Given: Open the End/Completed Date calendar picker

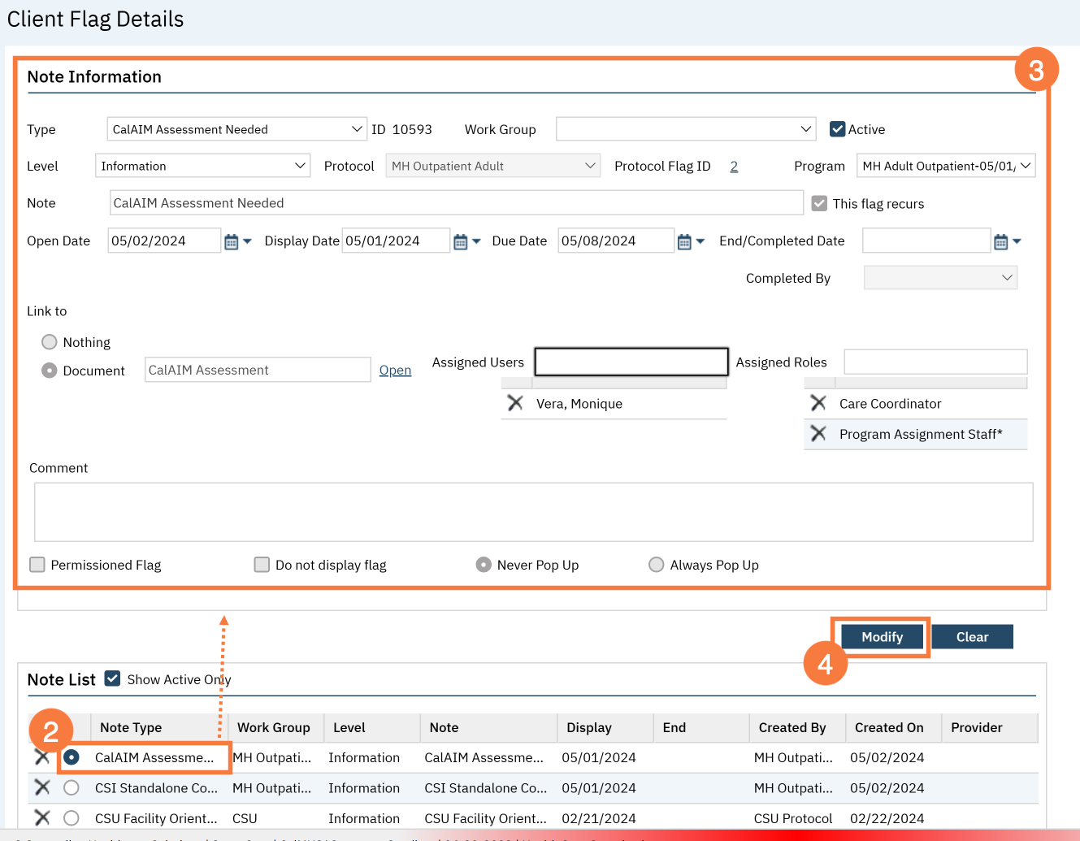Looking at the screenshot, I should [1001, 242].
